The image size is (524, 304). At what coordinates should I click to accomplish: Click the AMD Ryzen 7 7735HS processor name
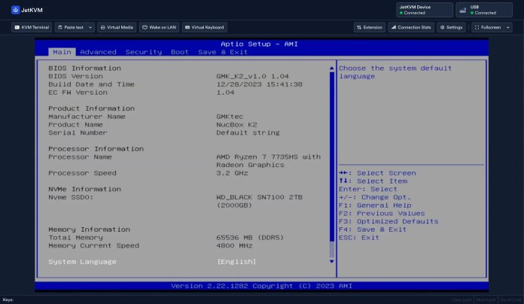(x=268, y=161)
